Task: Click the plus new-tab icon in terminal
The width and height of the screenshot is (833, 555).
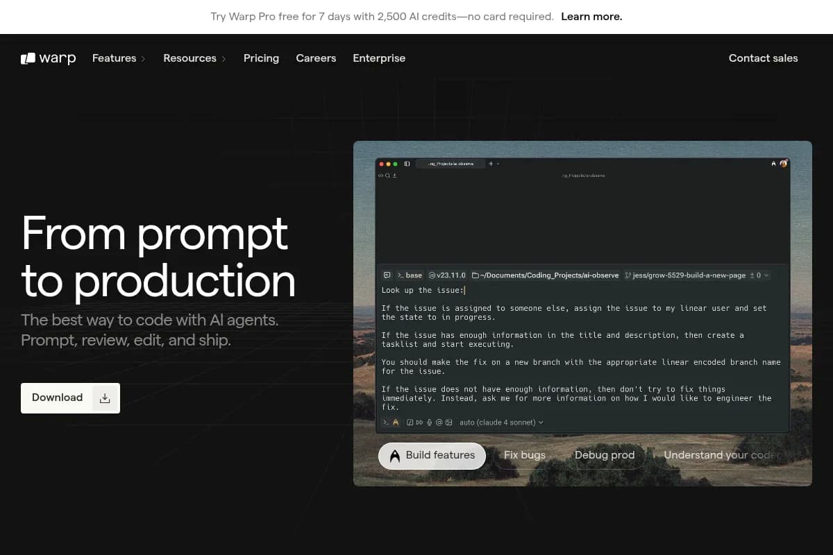Action: click(491, 164)
